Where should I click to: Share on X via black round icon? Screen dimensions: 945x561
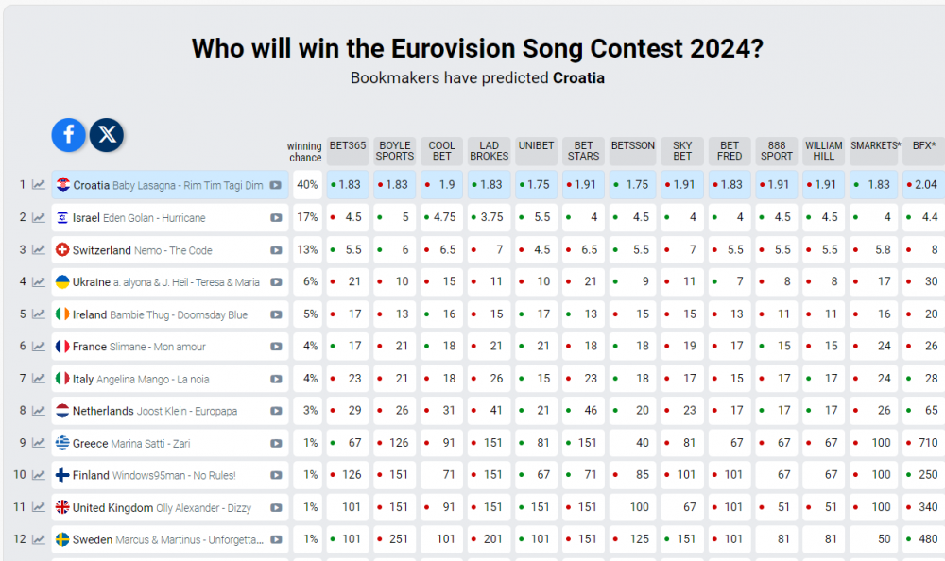pyautogui.click(x=107, y=134)
